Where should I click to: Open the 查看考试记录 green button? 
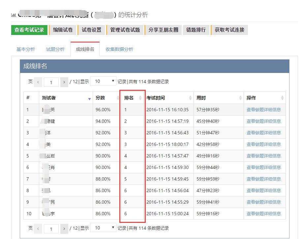click(29, 30)
